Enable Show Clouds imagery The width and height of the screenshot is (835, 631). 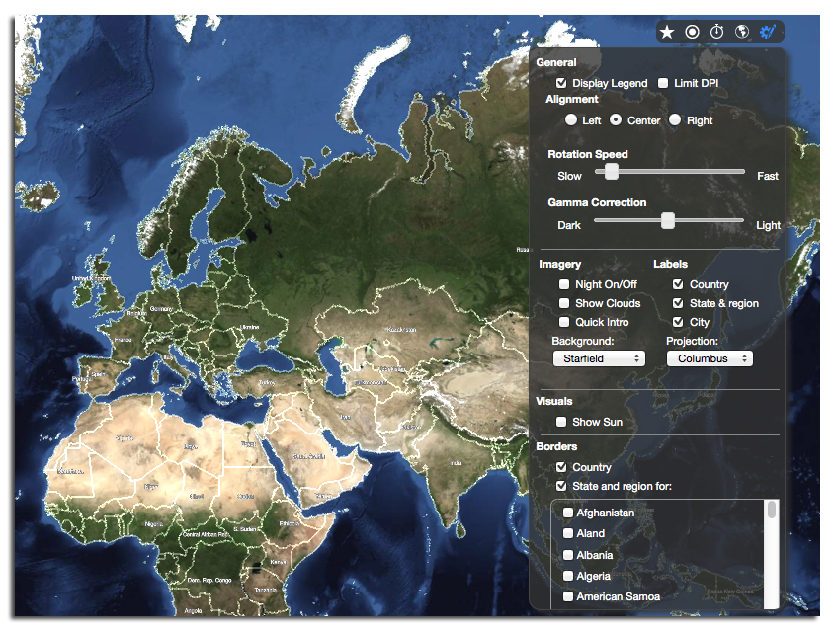pyautogui.click(x=564, y=302)
